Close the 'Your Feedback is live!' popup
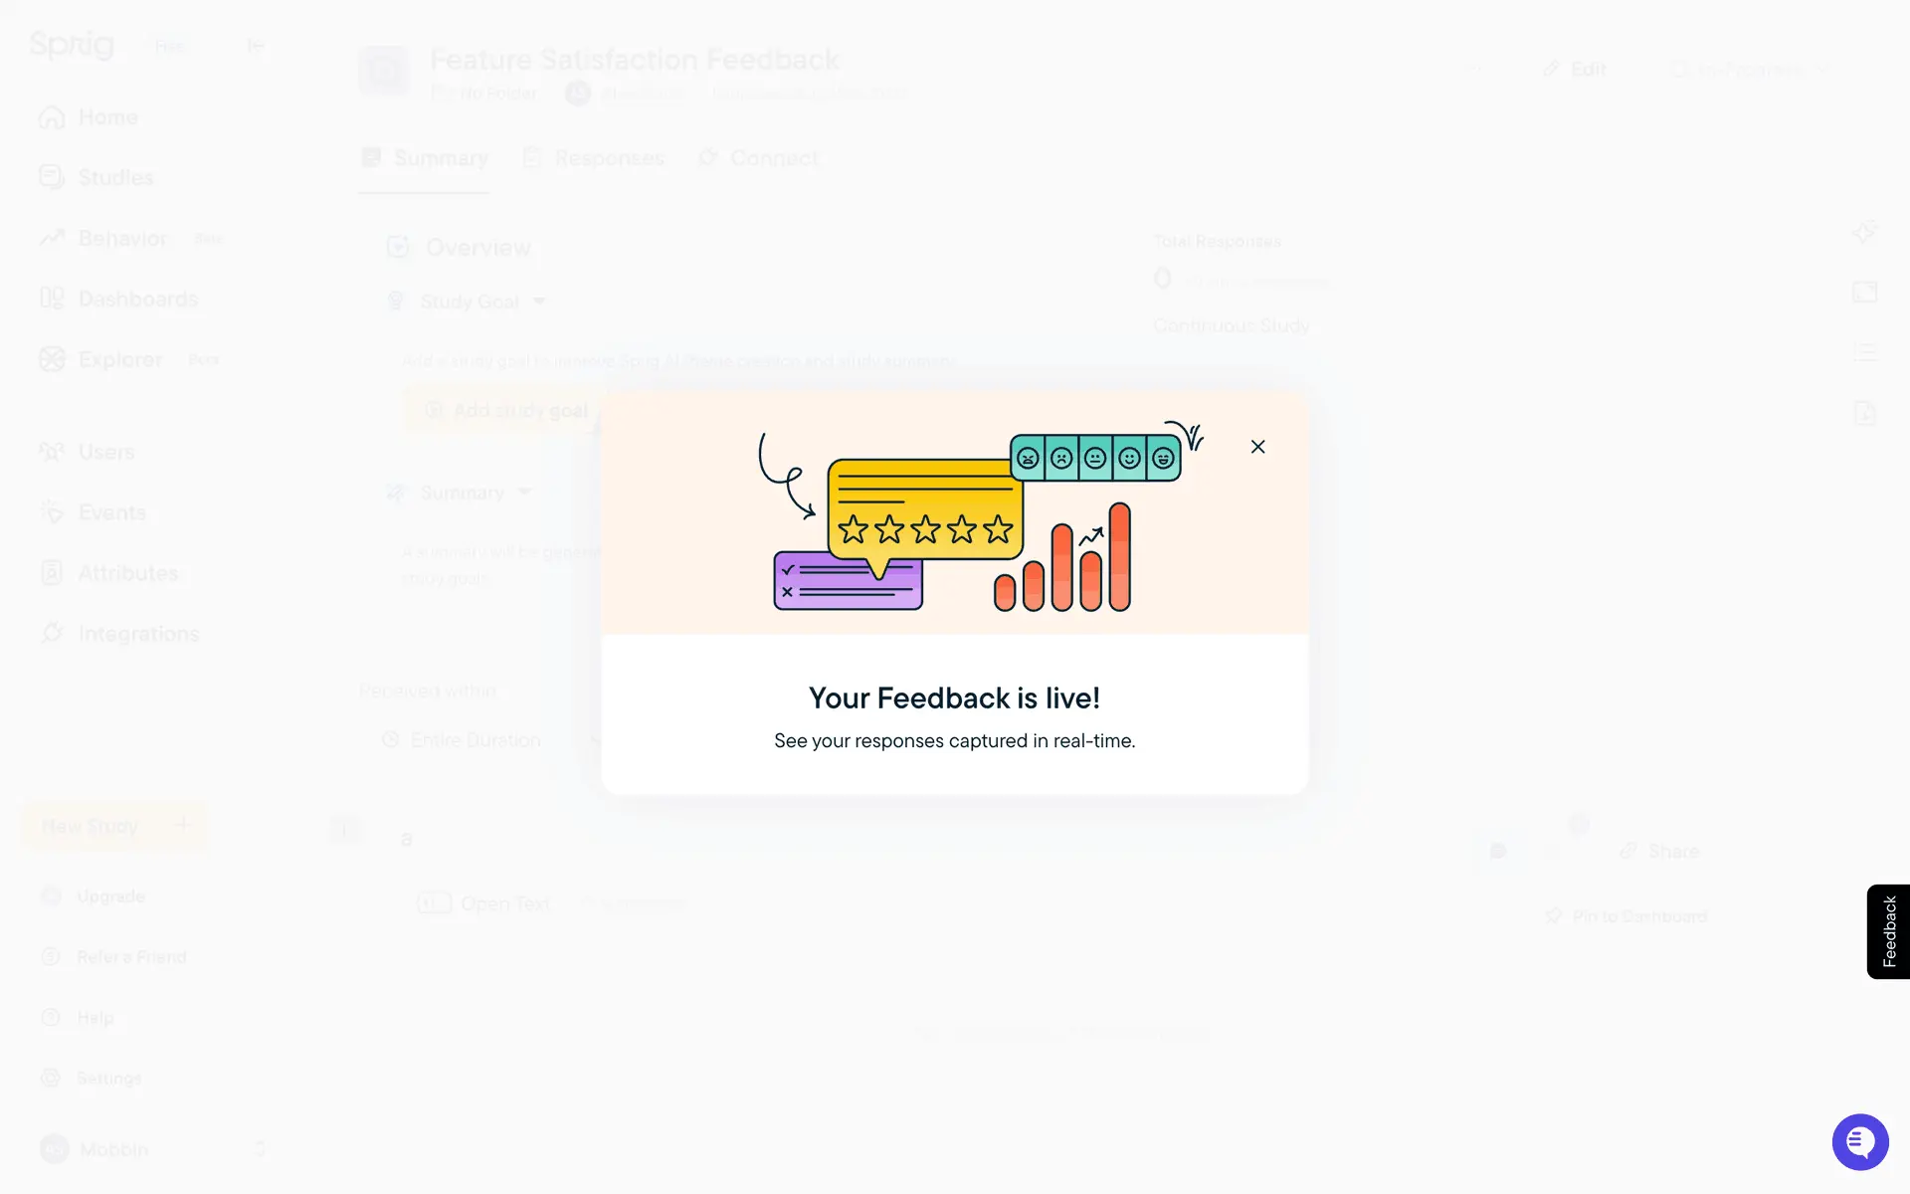Screen dimensions: 1910x1194 tap(1257, 447)
